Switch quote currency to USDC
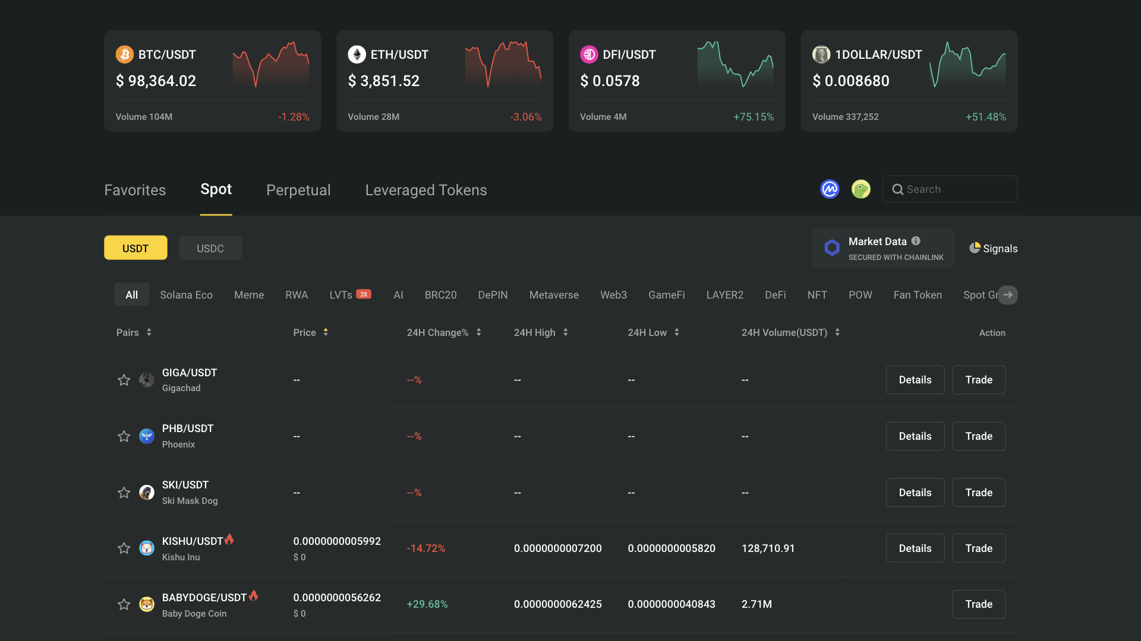Image resolution: width=1141 pixels, height=641 pixels. [210, 247]
